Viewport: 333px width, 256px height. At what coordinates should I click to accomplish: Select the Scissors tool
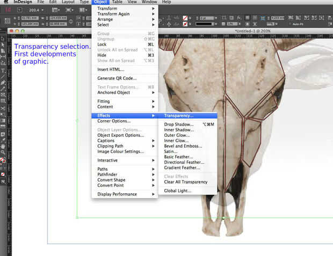[x=3, y=108]
